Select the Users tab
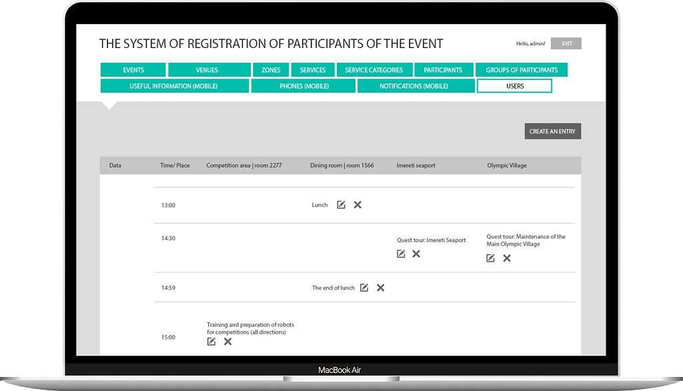 pos(514,86)
